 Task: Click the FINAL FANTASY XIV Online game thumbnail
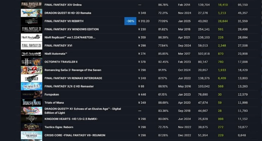pyautogui.click(x=31, y=5)
